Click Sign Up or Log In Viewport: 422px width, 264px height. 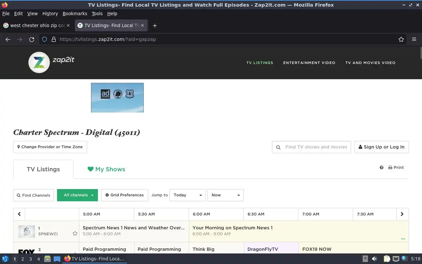[x=381, y=147]
